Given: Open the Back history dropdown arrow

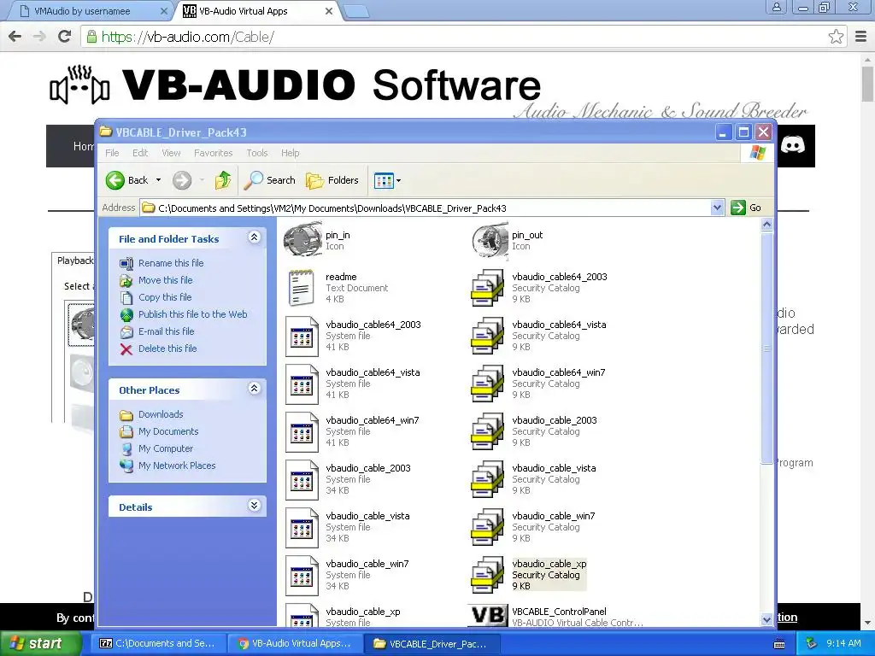Looking at the screenshot, I should [158, 180].
